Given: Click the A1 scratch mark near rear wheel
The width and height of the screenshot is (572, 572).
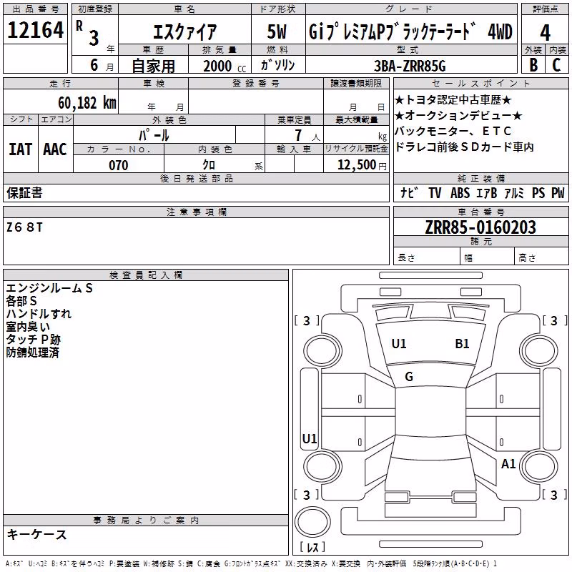Looking at the screenshot, I should (x=508, y=464).
